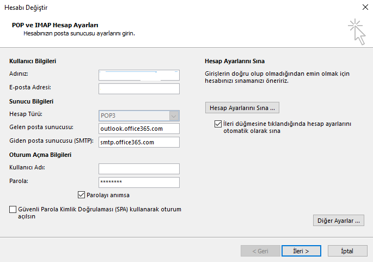Select the Gelen posta sunucusu field
Viewport: 373px width, 262px height.
point(139,129)
